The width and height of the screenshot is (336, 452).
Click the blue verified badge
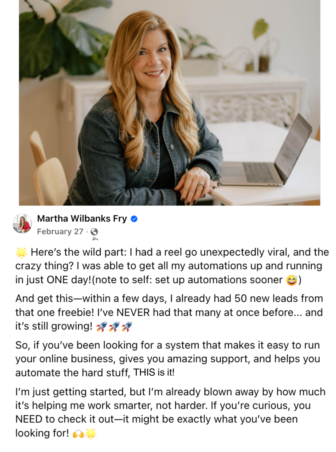pos(134,219)
